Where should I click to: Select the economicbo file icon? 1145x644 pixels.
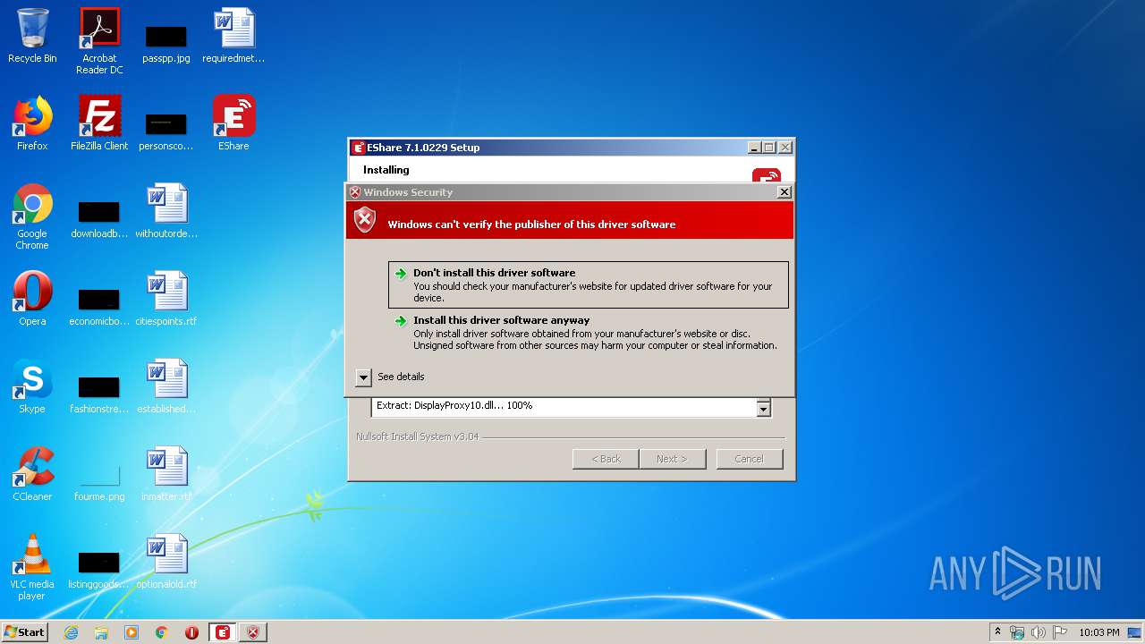tap(99, 306)
